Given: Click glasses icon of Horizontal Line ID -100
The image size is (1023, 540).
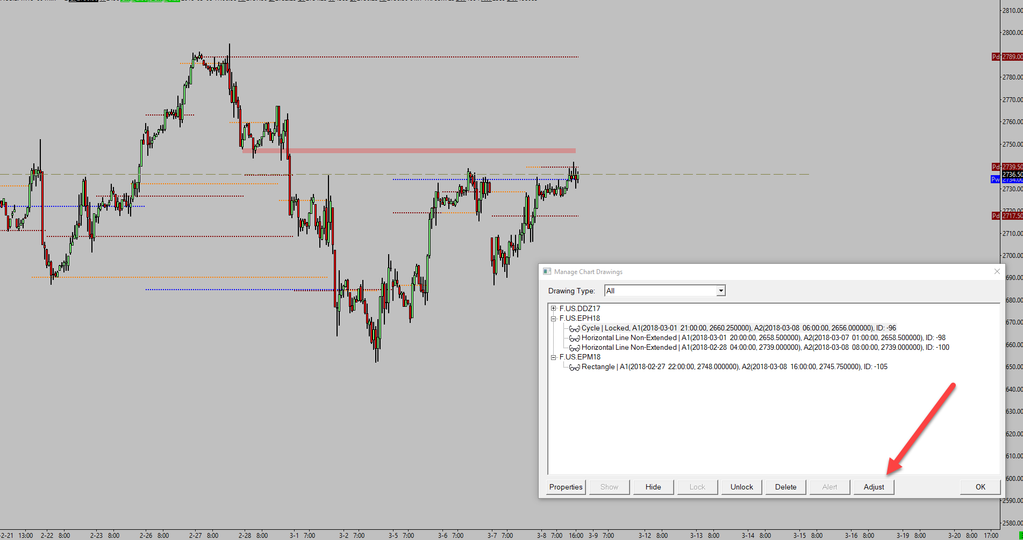Looking at the screenshot, I should click(x=575, y=348).
